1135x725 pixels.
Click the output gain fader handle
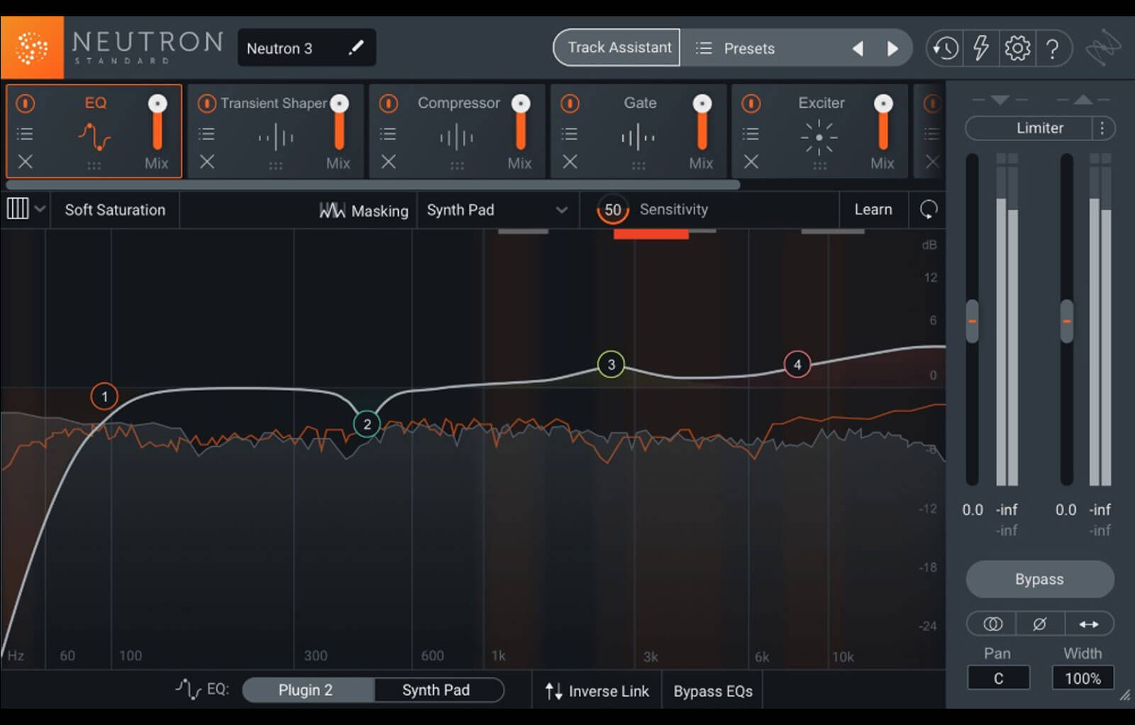tap(1066, 321)
